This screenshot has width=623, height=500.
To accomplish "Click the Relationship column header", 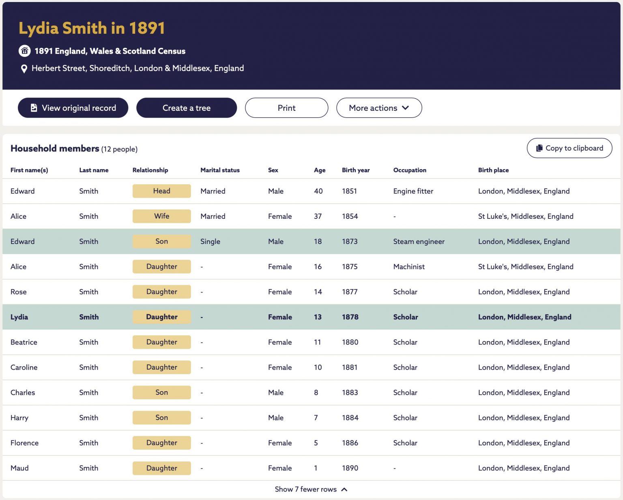I will [x=150, y=170].
